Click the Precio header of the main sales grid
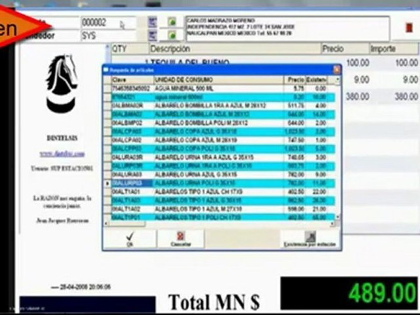Screen dimensions: 420x315 [345, 49]
